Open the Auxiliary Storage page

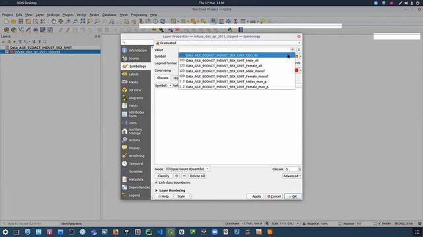click(x=135, y=132)
